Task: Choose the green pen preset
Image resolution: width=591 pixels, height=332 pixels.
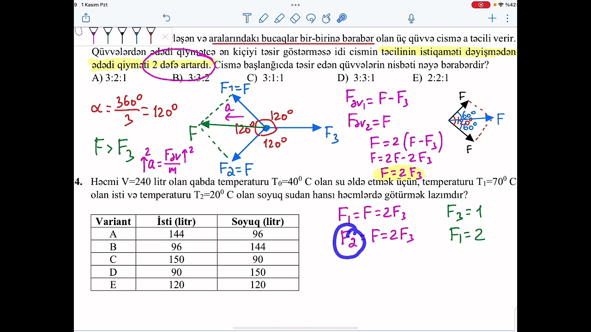Action: (x=108, y=35)
